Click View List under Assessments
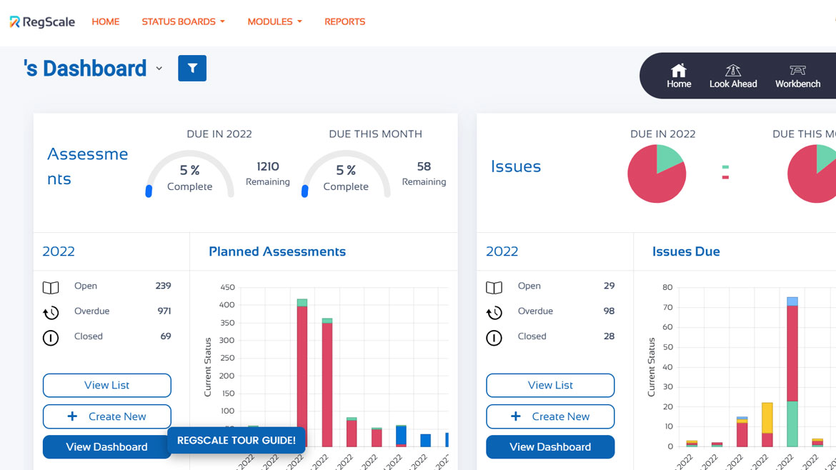 pos(107,385)
